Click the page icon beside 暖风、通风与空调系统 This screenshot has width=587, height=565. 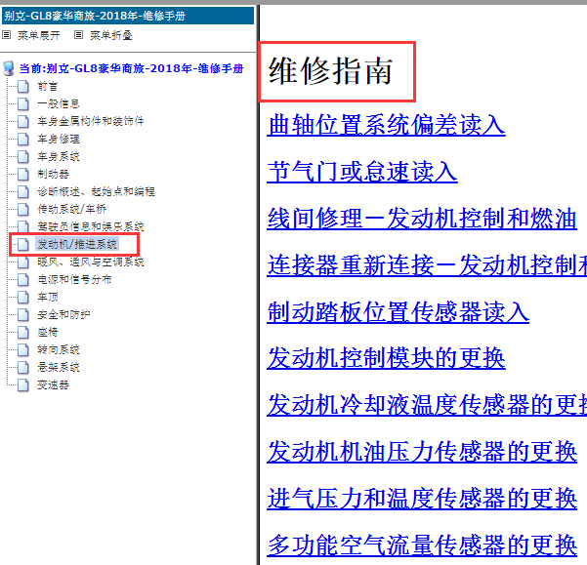tap(23, 262)
